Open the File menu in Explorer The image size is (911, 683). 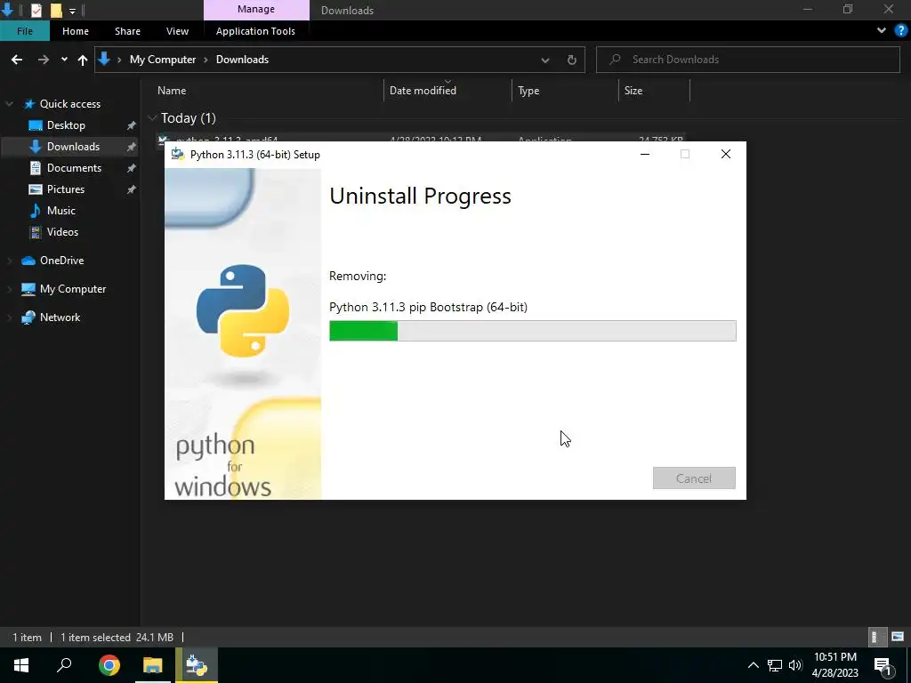[24, 31]
